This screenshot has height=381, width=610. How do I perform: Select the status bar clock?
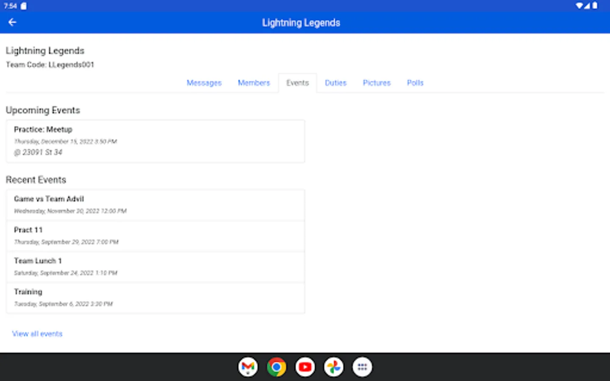pyautogui.click(x=10, y=6)
